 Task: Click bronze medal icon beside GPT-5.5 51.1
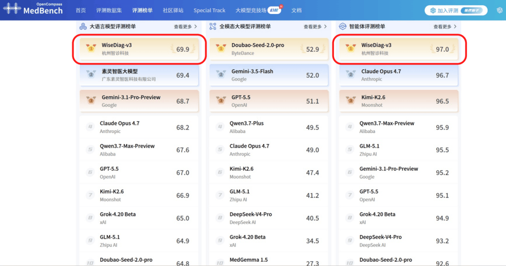[x=221, y=100]
